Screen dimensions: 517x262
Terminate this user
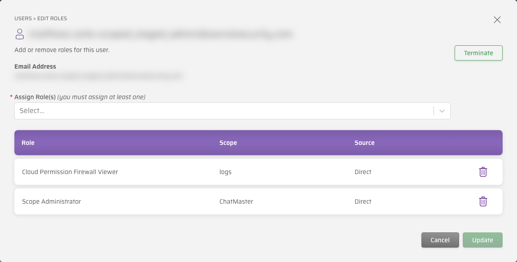tap(478, 53)
